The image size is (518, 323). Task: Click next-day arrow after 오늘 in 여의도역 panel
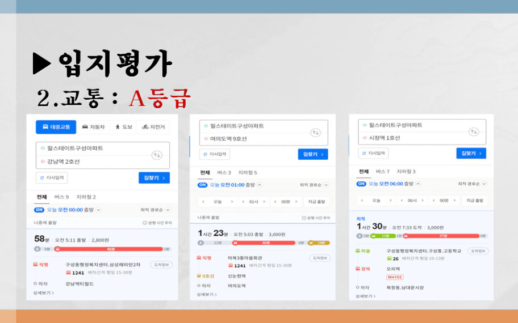(232, 202)
